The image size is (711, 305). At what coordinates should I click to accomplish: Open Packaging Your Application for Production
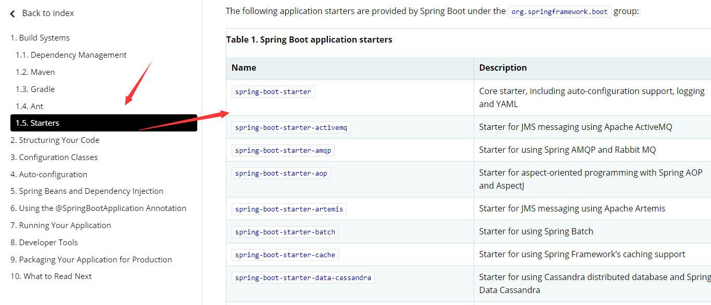tap(91, 260)
